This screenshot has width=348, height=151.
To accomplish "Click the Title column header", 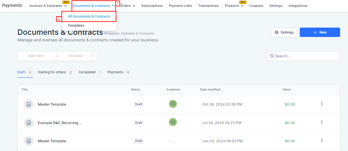I will coord(25,90).
